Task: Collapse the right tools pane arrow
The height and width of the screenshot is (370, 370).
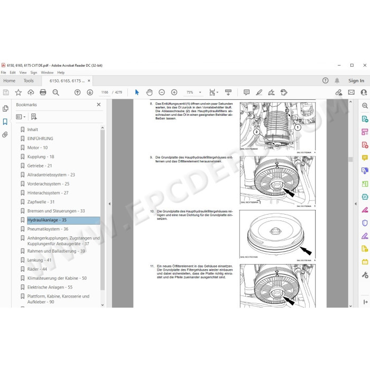Action: pyautogui.click(x=356, y=203)
